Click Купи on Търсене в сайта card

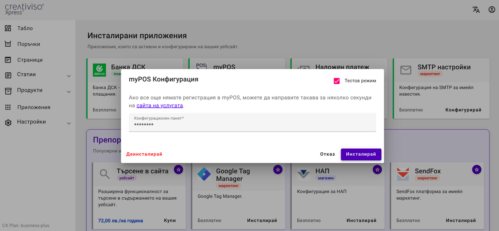170,221
